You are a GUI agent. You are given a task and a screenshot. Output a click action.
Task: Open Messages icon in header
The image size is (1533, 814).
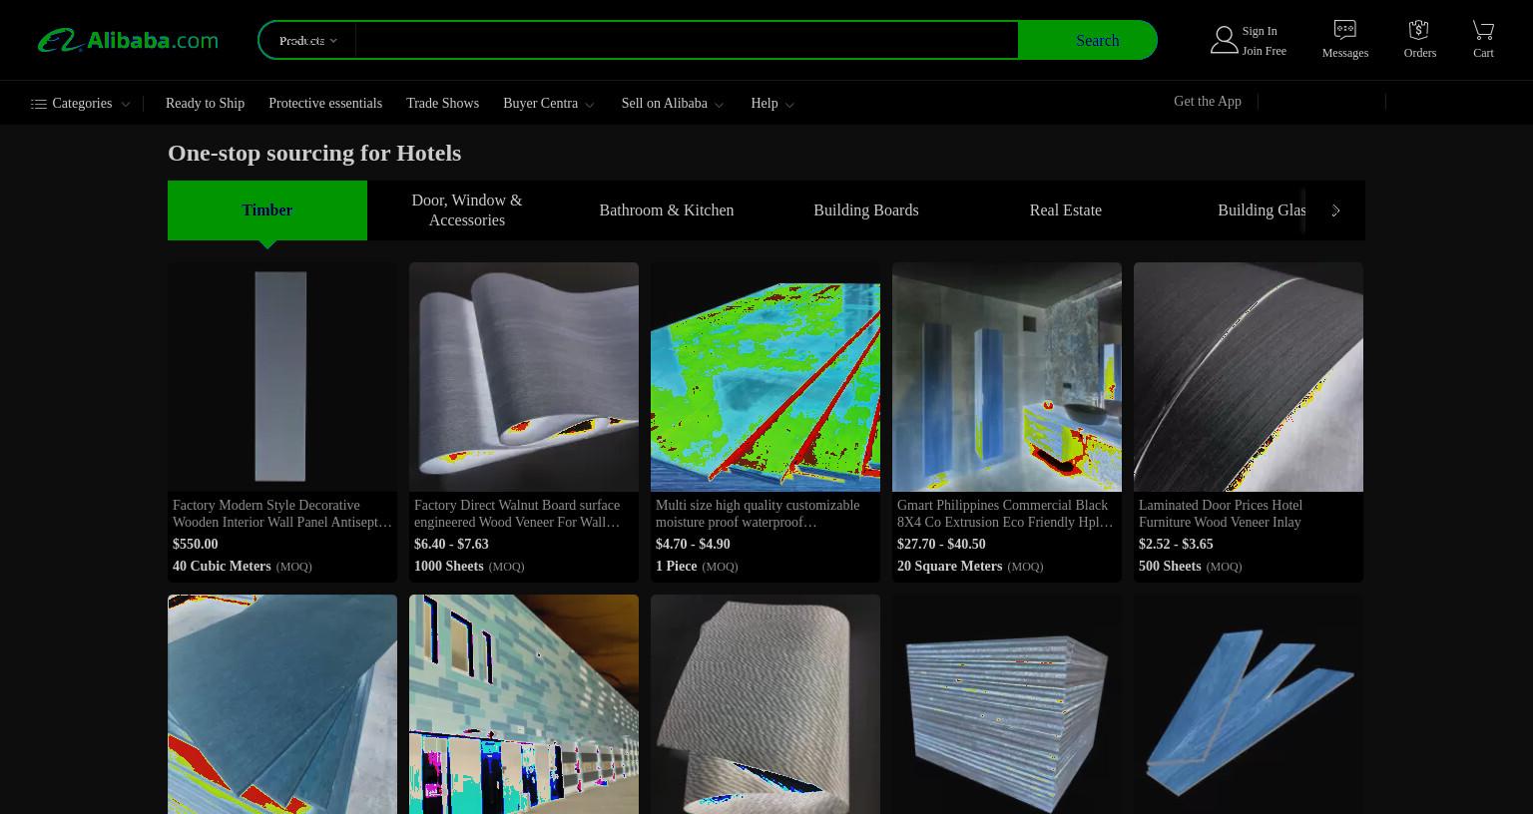(1344, 30)
